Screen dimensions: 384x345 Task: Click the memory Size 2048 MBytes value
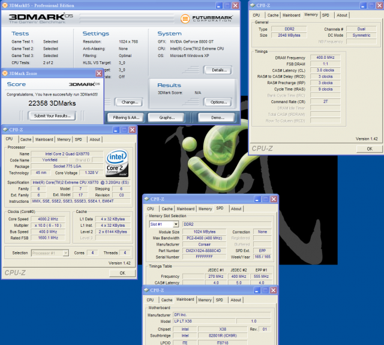point(289,35)
